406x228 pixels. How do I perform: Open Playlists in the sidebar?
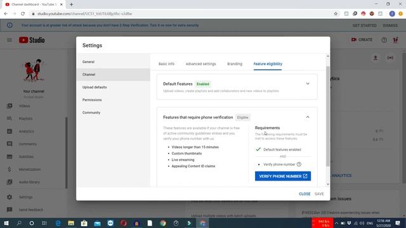click(25, 118)
